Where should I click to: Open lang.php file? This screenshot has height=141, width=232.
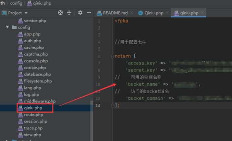tap(33, 88)
